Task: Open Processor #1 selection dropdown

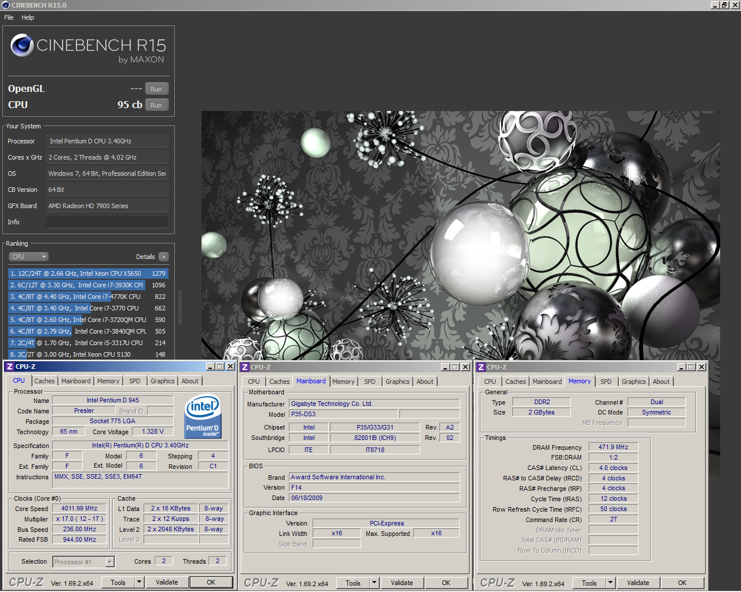Action: coord(83,562)
